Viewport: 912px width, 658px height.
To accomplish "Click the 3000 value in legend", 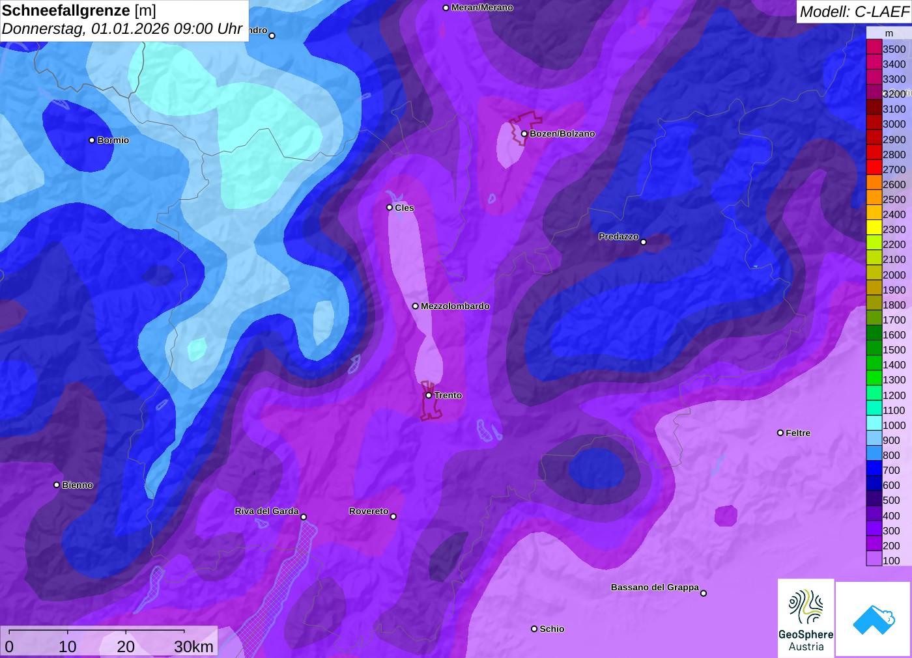I will [x=894, y=124].
